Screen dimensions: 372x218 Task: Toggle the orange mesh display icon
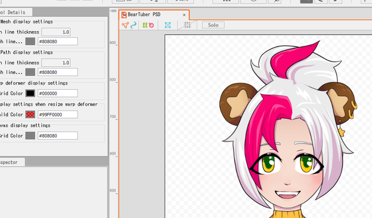[125, 25]
